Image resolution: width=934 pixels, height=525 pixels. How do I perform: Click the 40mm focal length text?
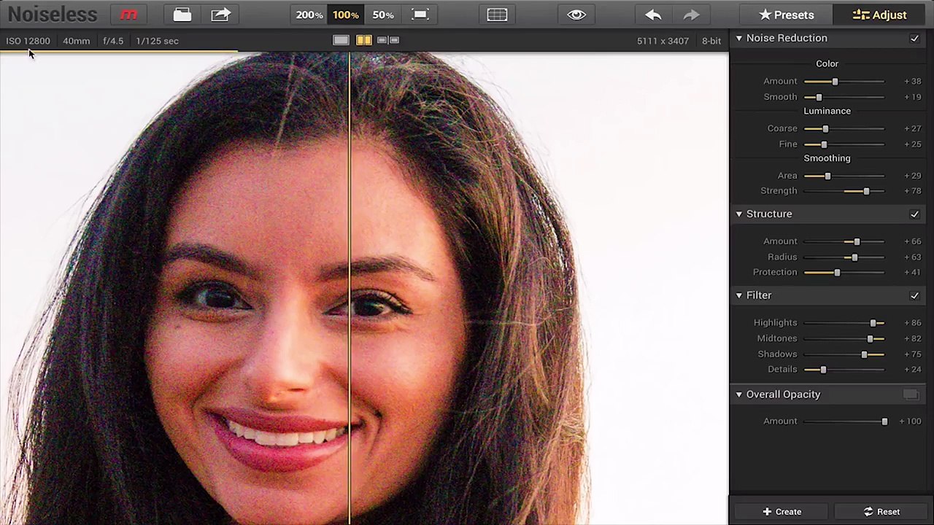tap(76, 41)
